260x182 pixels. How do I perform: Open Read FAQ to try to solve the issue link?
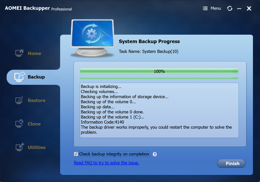point(106,163)
